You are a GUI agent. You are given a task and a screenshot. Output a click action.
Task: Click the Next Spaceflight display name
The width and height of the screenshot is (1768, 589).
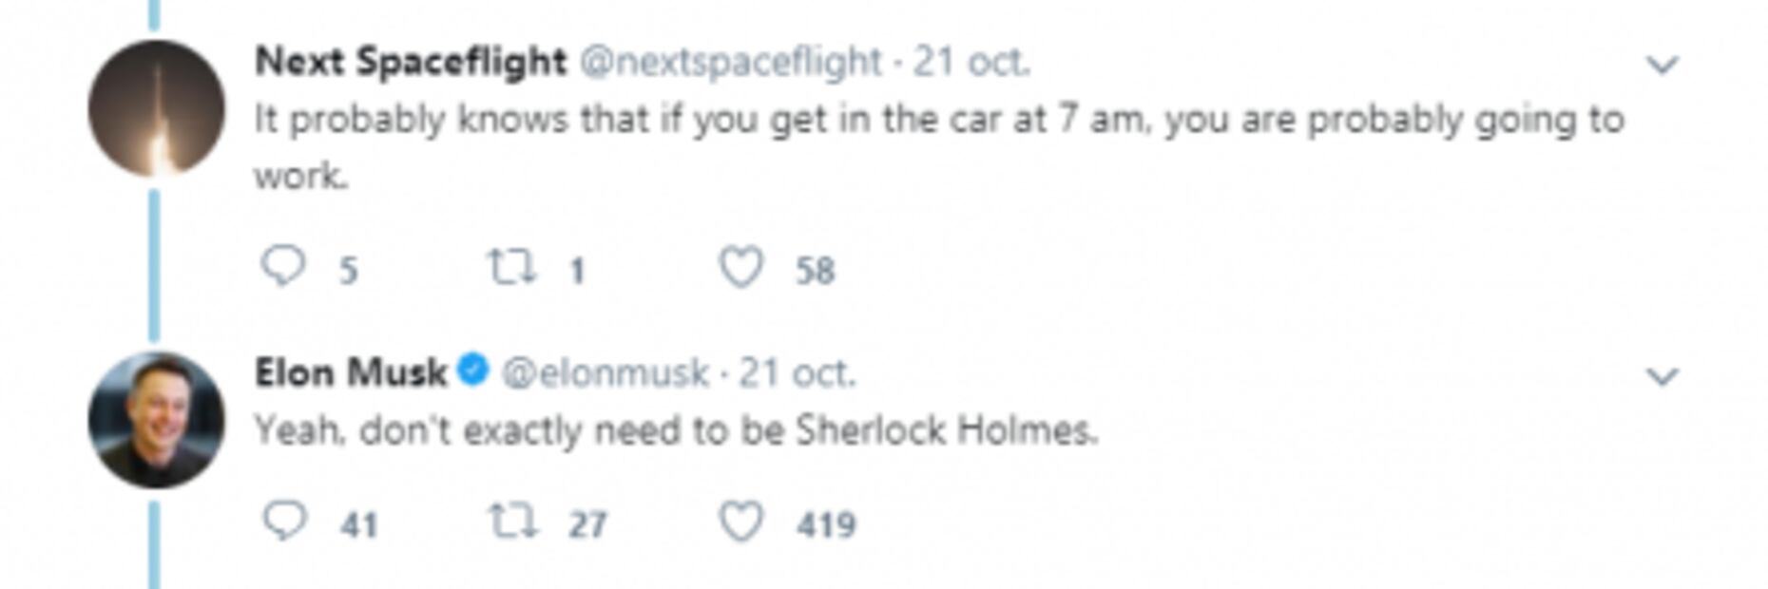tap(410, 62)
